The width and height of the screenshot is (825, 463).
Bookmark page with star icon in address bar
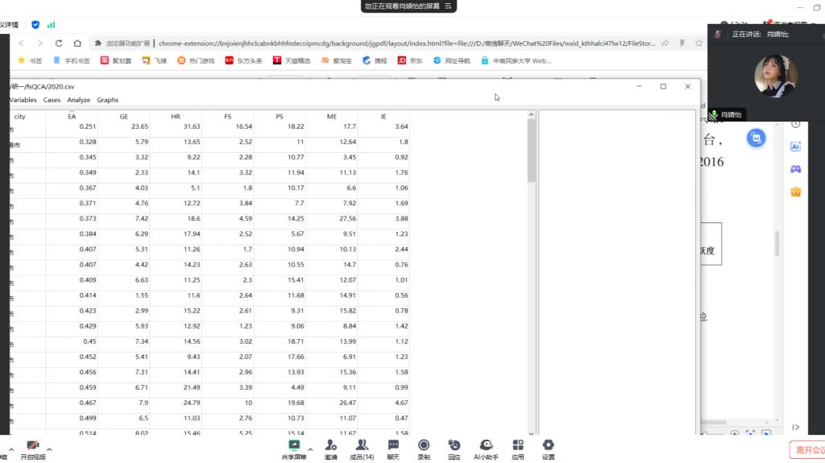pyautogui.click(x=699, y=43)
